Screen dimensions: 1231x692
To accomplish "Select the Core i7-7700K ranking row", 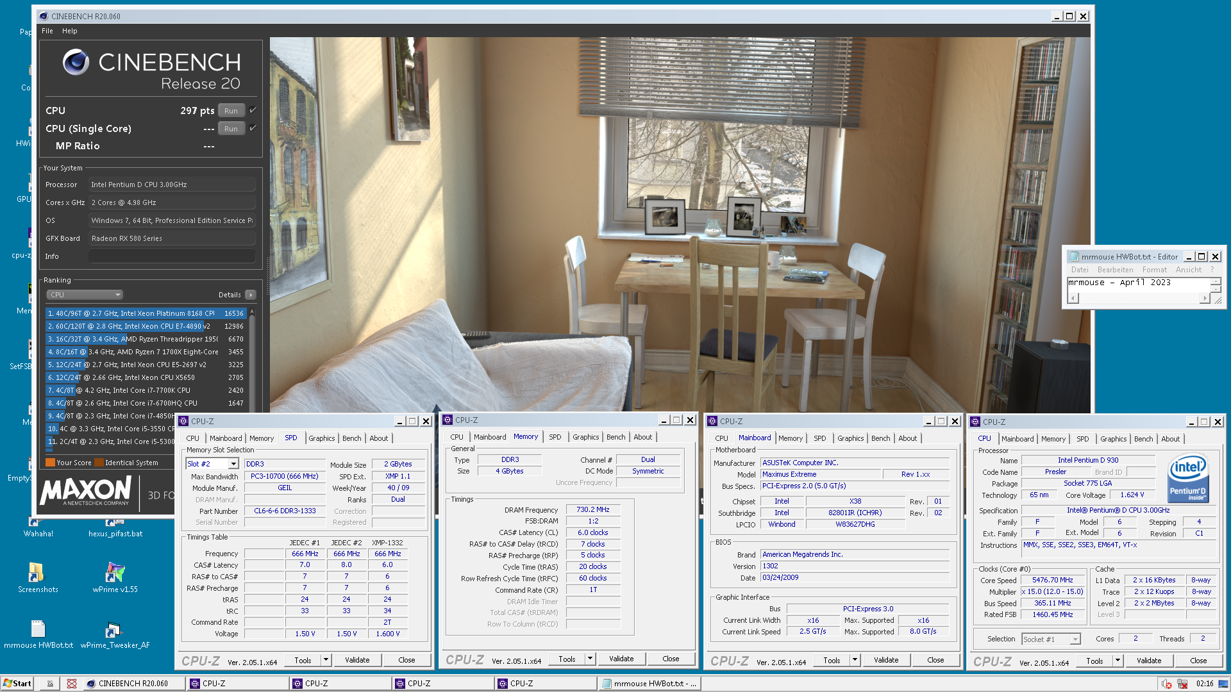I will pos(146,390).
